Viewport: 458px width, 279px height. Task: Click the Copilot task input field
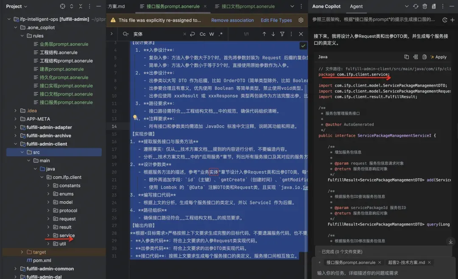[x=384, y=273]
